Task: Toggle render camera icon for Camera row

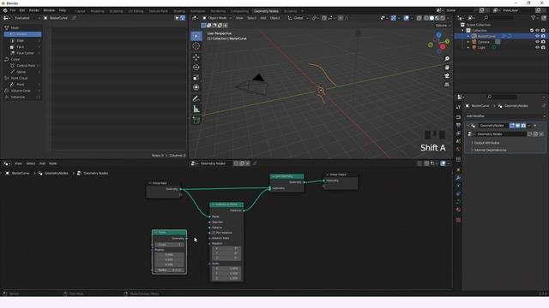Action: click(543, 42)
